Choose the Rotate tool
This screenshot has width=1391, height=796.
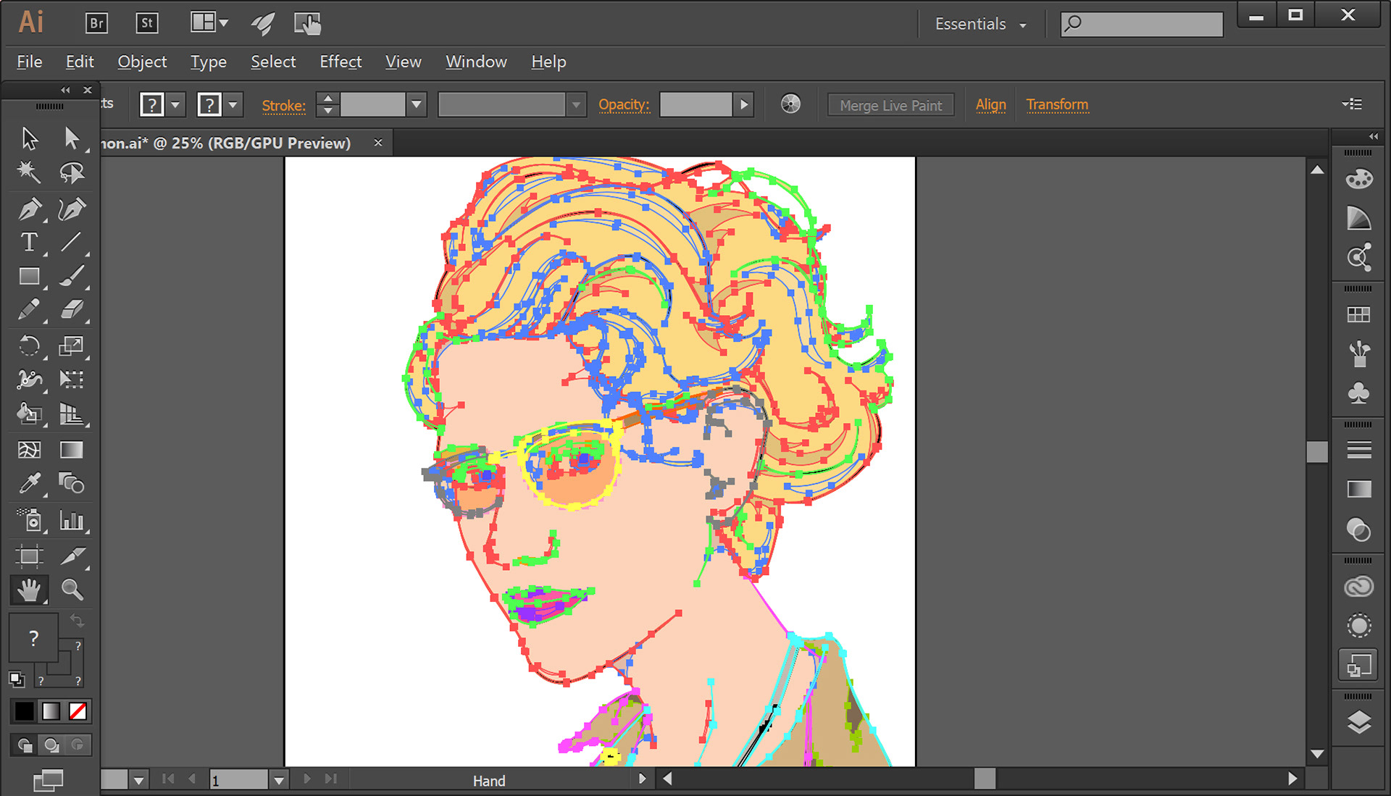click(30, 345)
